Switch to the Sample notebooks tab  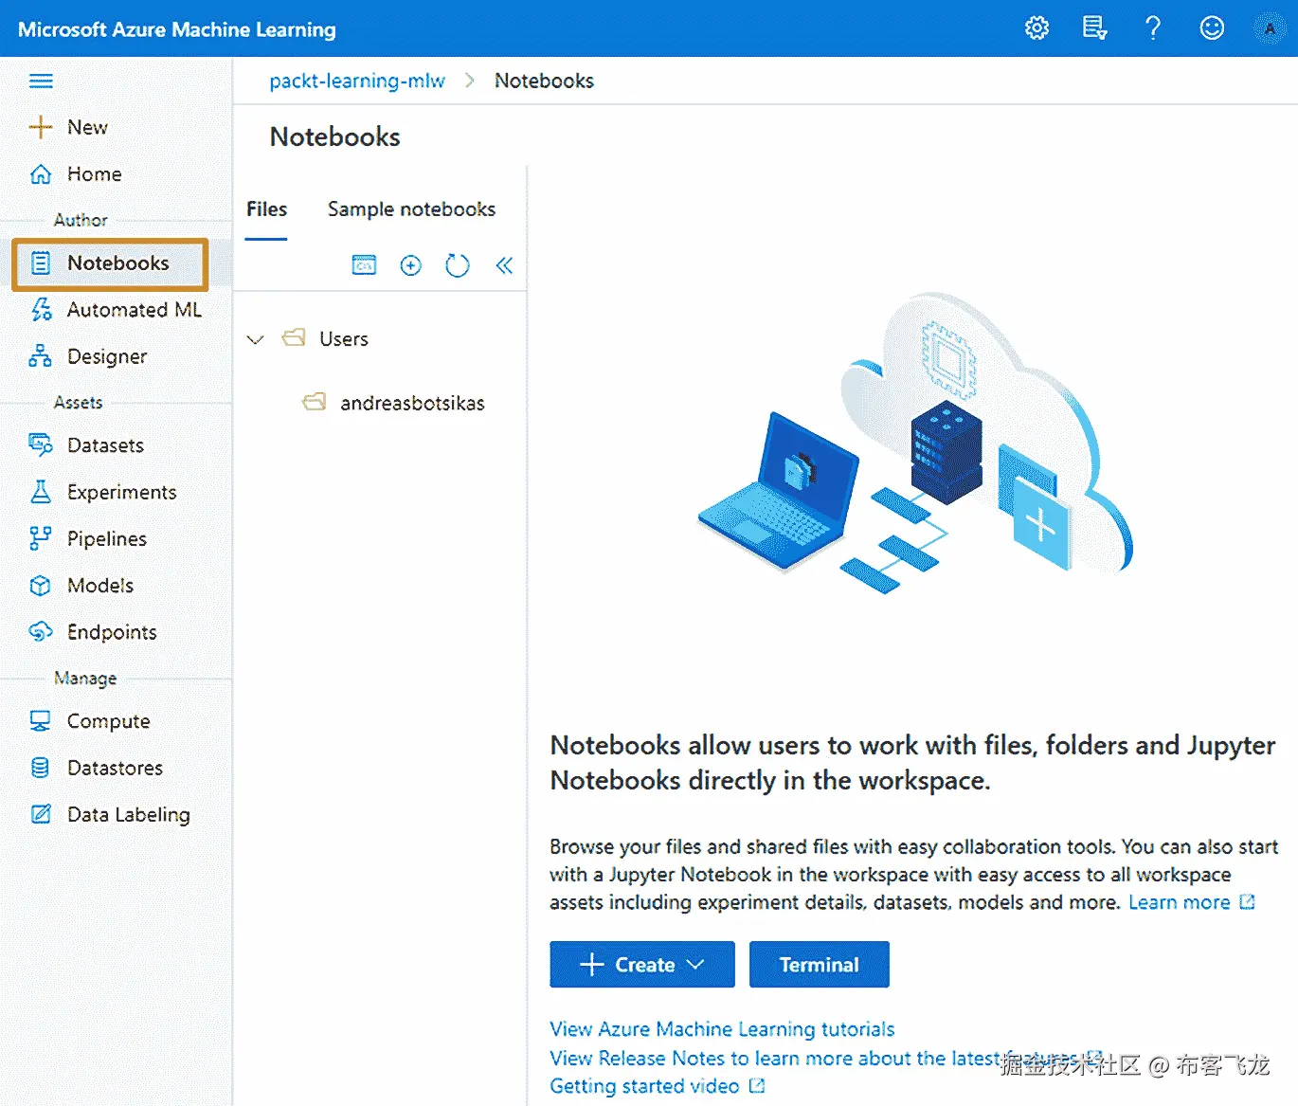(x=411, y=209)
